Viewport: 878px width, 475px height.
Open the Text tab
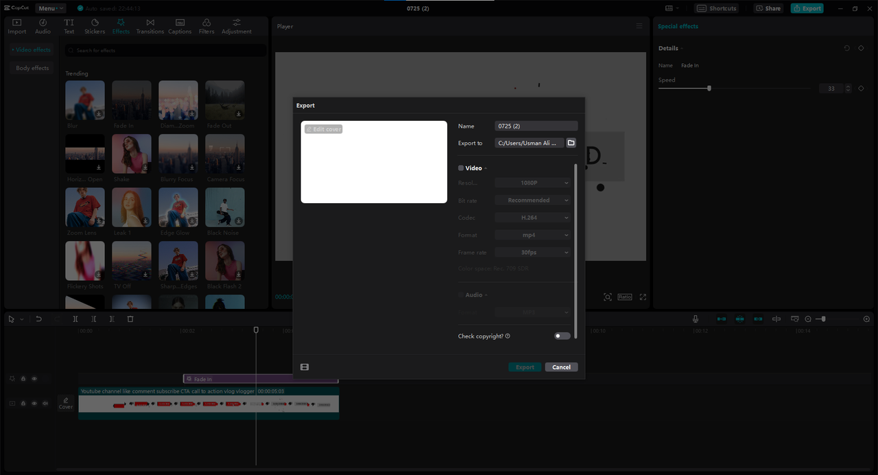point(69,26)
